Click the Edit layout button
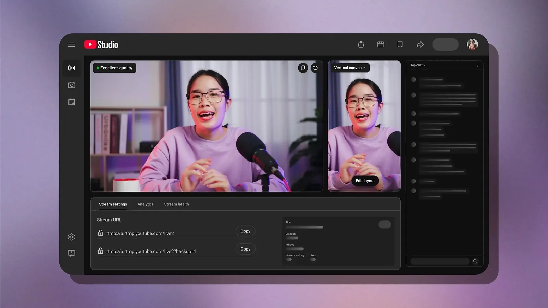This screenshot has height=308, width=548. click(365, 181)
